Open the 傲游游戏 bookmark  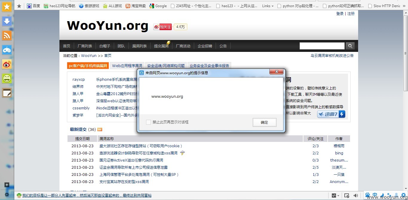[89, 6]
